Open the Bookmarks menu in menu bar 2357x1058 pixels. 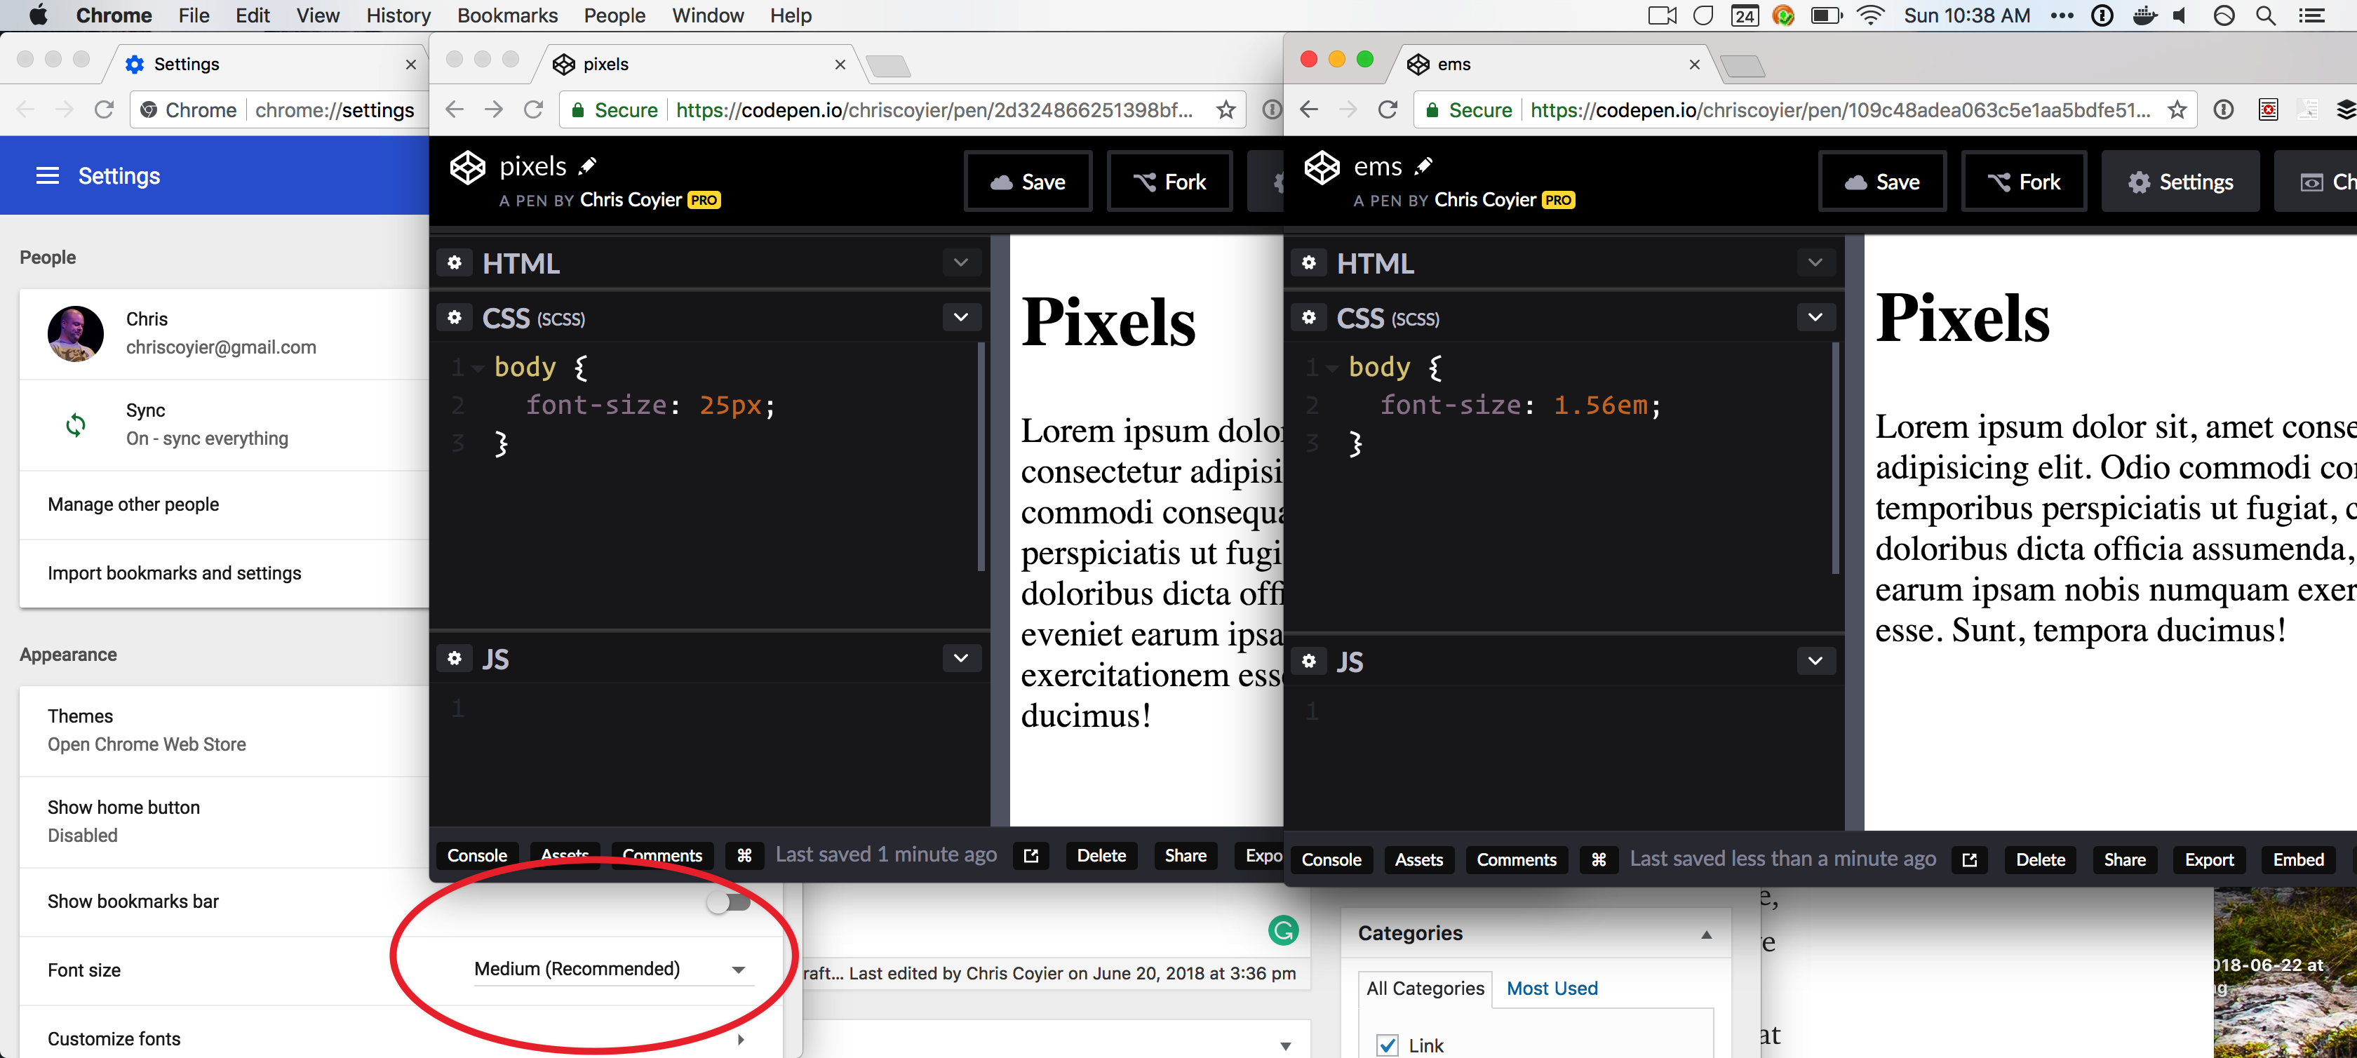(x=507, y=15)
